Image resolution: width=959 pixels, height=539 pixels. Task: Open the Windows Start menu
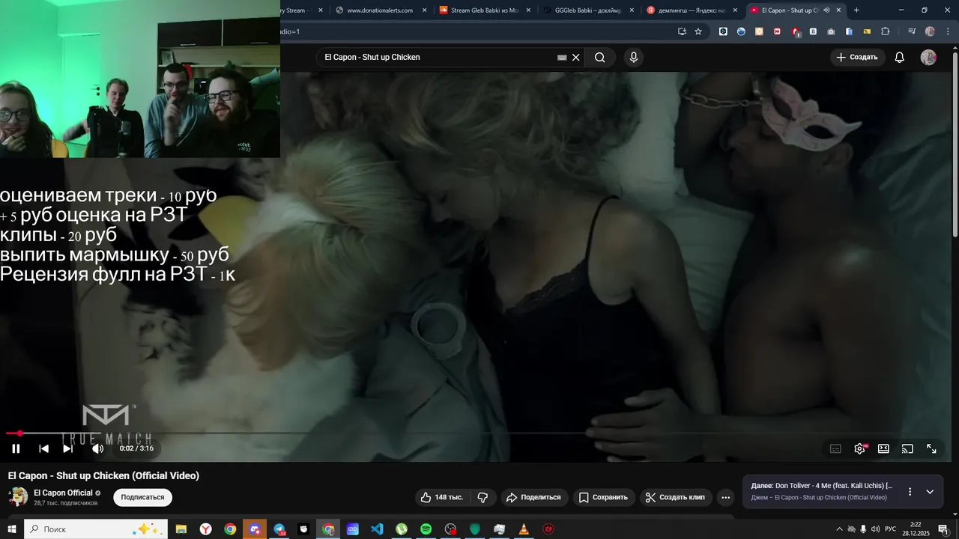[x=12, y=529]
